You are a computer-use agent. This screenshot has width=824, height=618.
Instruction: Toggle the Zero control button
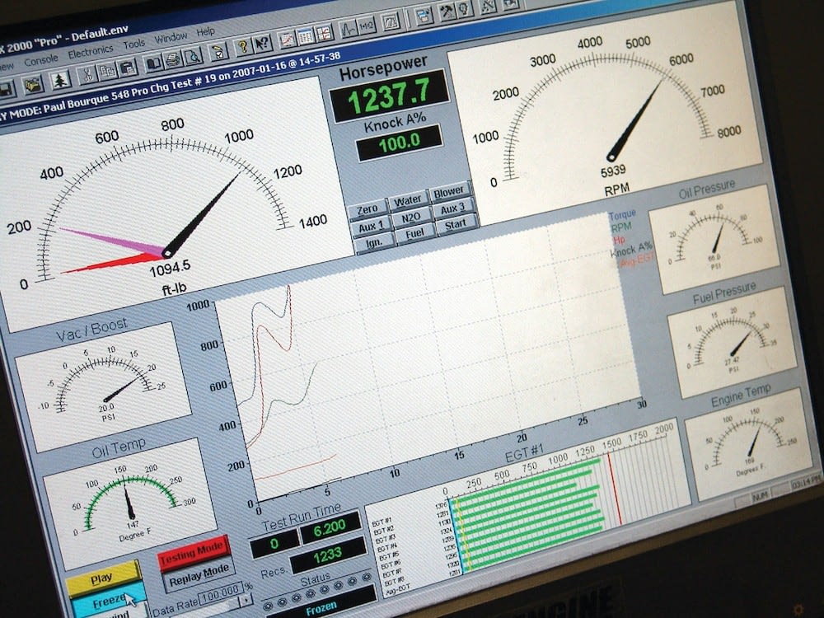tap(367, 209)
